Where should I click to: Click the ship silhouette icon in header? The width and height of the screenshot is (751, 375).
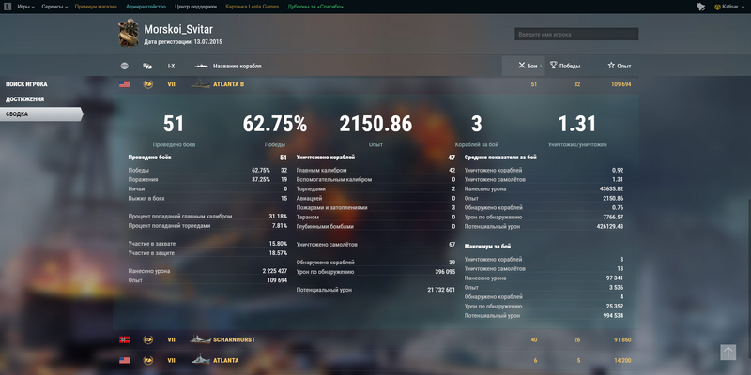(x=201, y=67)
